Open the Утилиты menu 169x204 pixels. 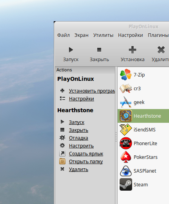[103, 35]
